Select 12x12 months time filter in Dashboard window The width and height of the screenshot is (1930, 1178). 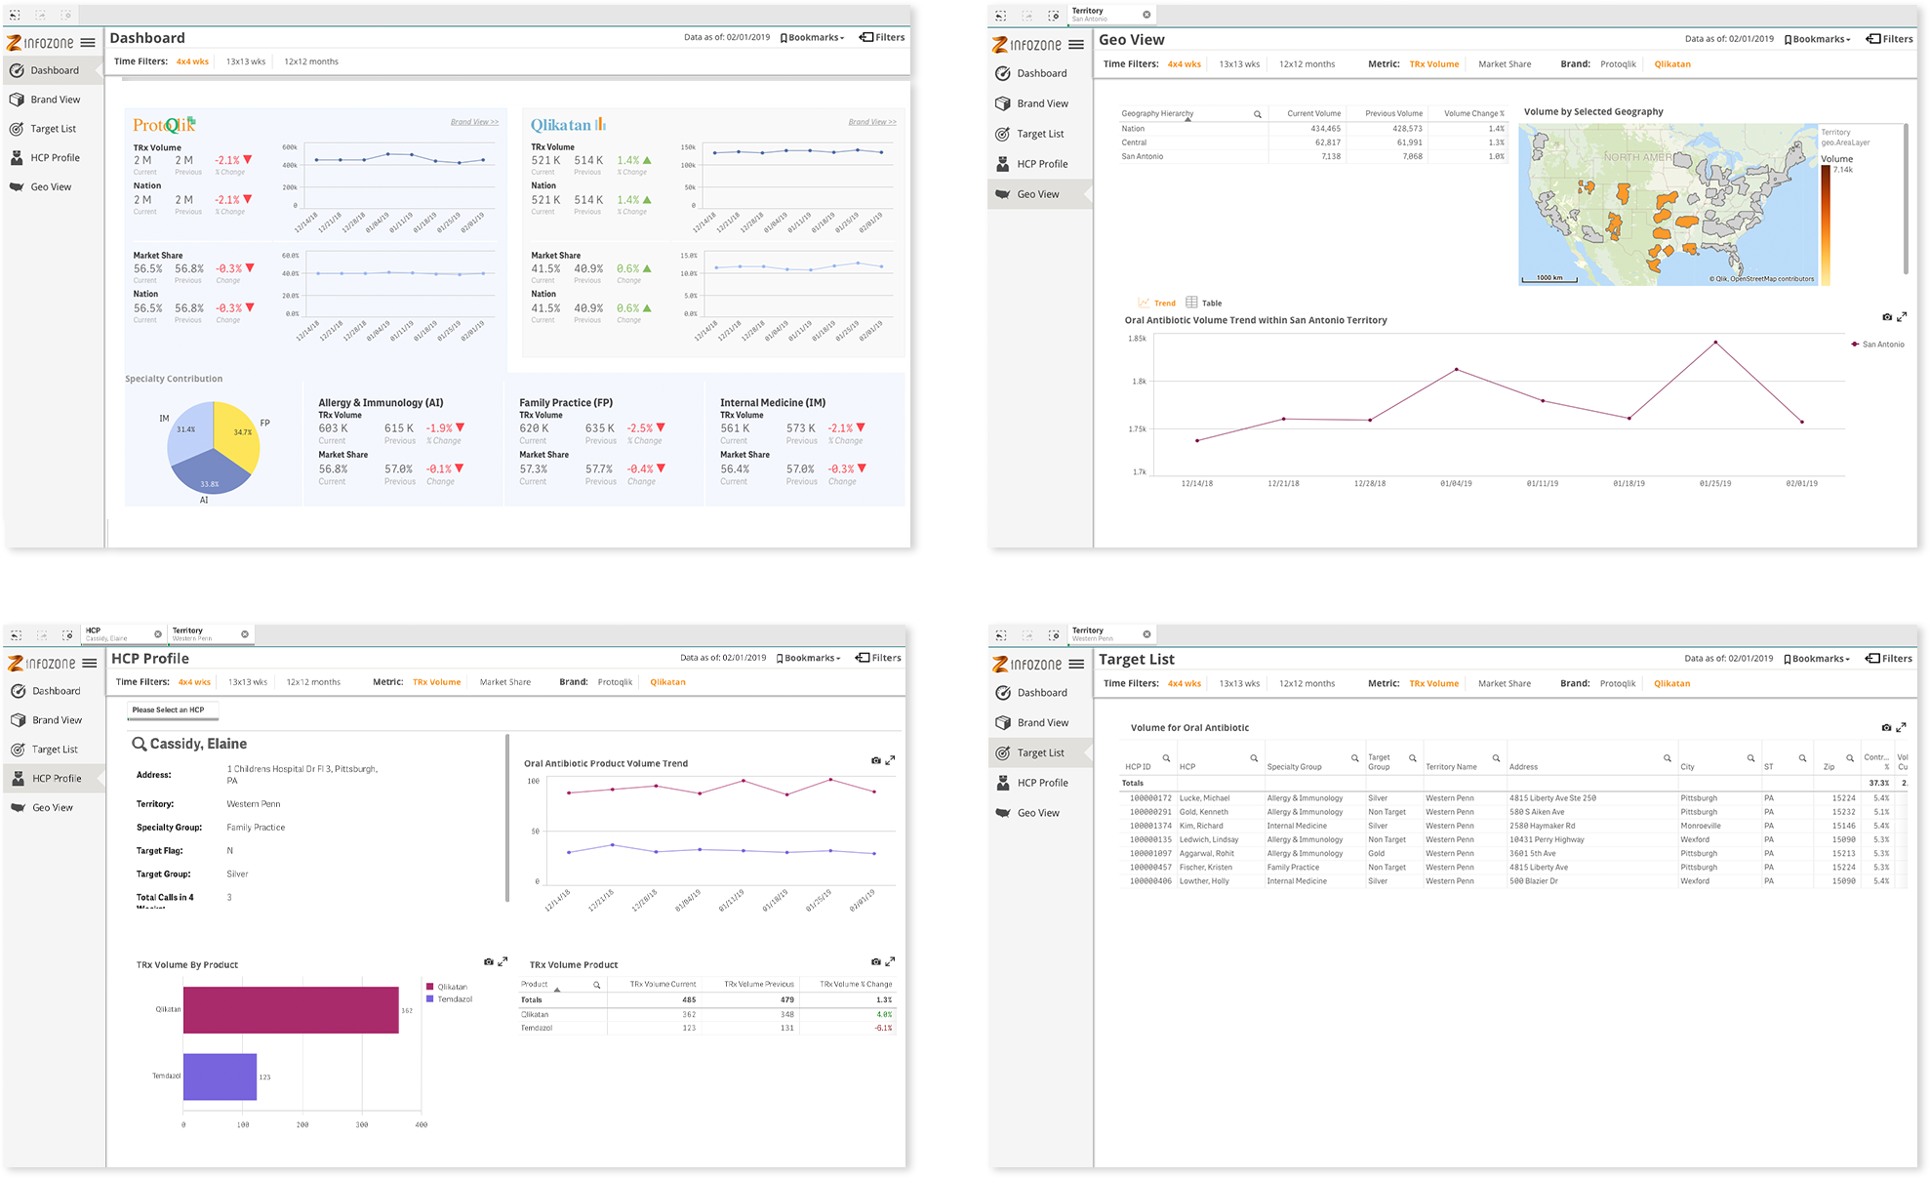pyautogui.click(x=311, y=61)
